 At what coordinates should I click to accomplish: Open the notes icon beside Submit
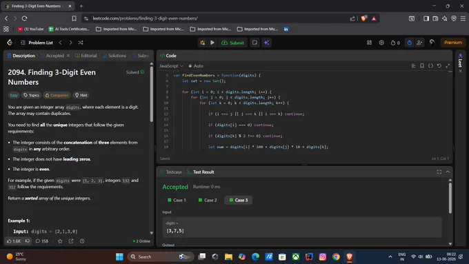[255, 43]
